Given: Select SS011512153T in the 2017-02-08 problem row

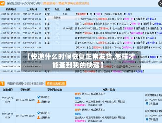Looking at the screenshot, I should click(95, 105).
